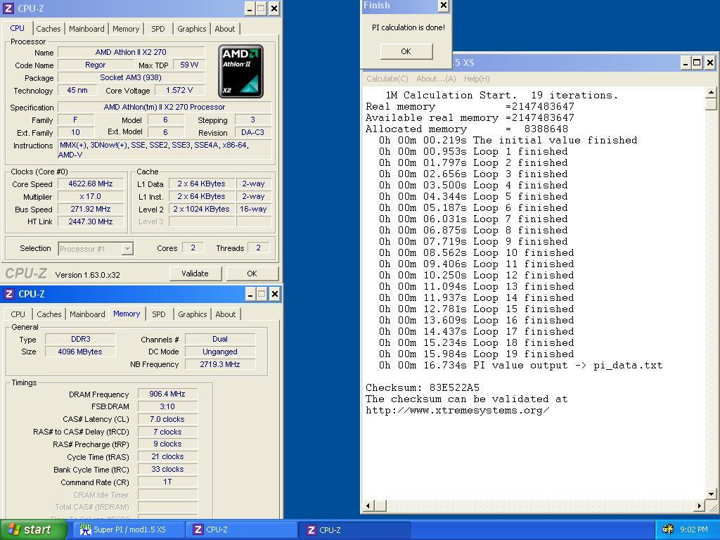The image size is (720, 540).
Task: Click the FSB:DRAM ratio 3:10
Action: pyautogui.click(x=167, y=407)
